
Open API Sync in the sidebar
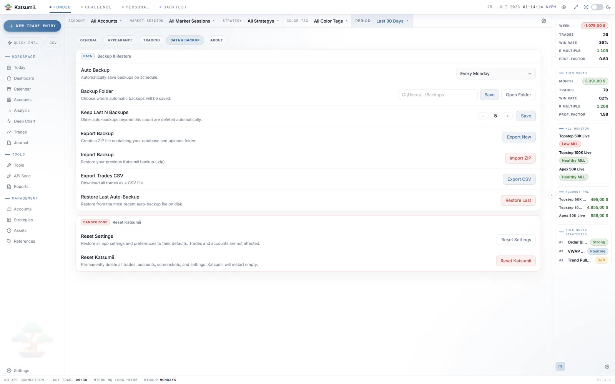[x=22, y=176]
